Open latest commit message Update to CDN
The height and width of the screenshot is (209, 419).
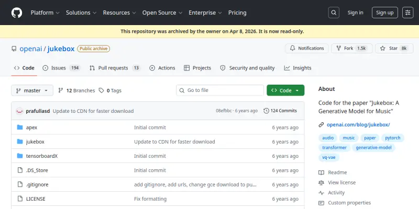[x=93, y=111]
